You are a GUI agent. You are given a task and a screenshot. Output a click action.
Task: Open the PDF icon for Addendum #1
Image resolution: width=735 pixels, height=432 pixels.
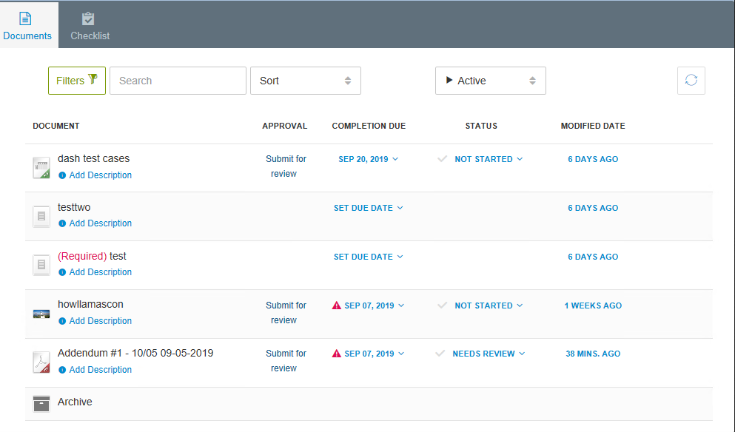[41, 362]
